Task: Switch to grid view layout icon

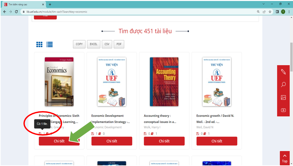Action: pyautogui.click(x=39, y=44)
